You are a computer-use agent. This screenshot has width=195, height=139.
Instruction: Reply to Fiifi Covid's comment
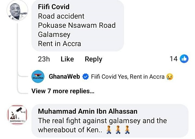(93, 59)
